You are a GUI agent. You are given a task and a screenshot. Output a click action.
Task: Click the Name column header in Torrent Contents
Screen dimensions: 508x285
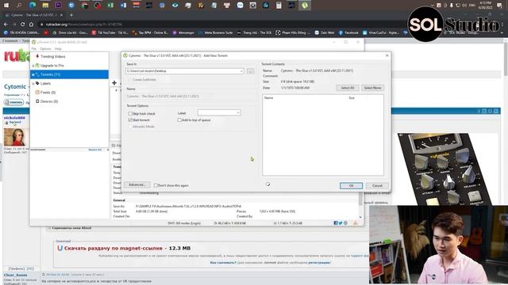pos(268,98)
